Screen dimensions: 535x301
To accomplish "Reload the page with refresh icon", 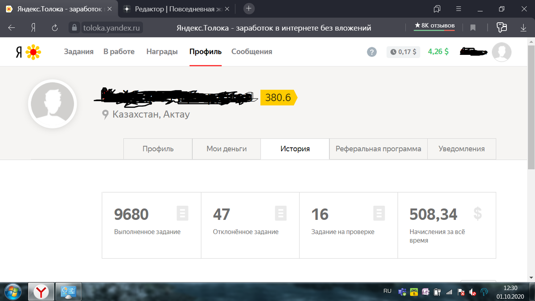I will (55, 28).
